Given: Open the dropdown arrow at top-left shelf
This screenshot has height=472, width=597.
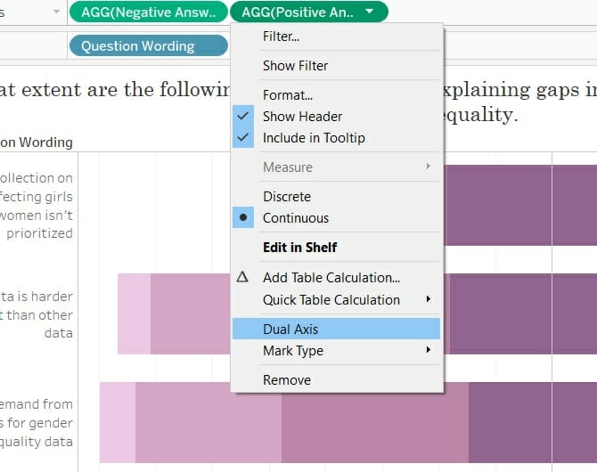Looking at the screenshot, I should click(57, 12).
